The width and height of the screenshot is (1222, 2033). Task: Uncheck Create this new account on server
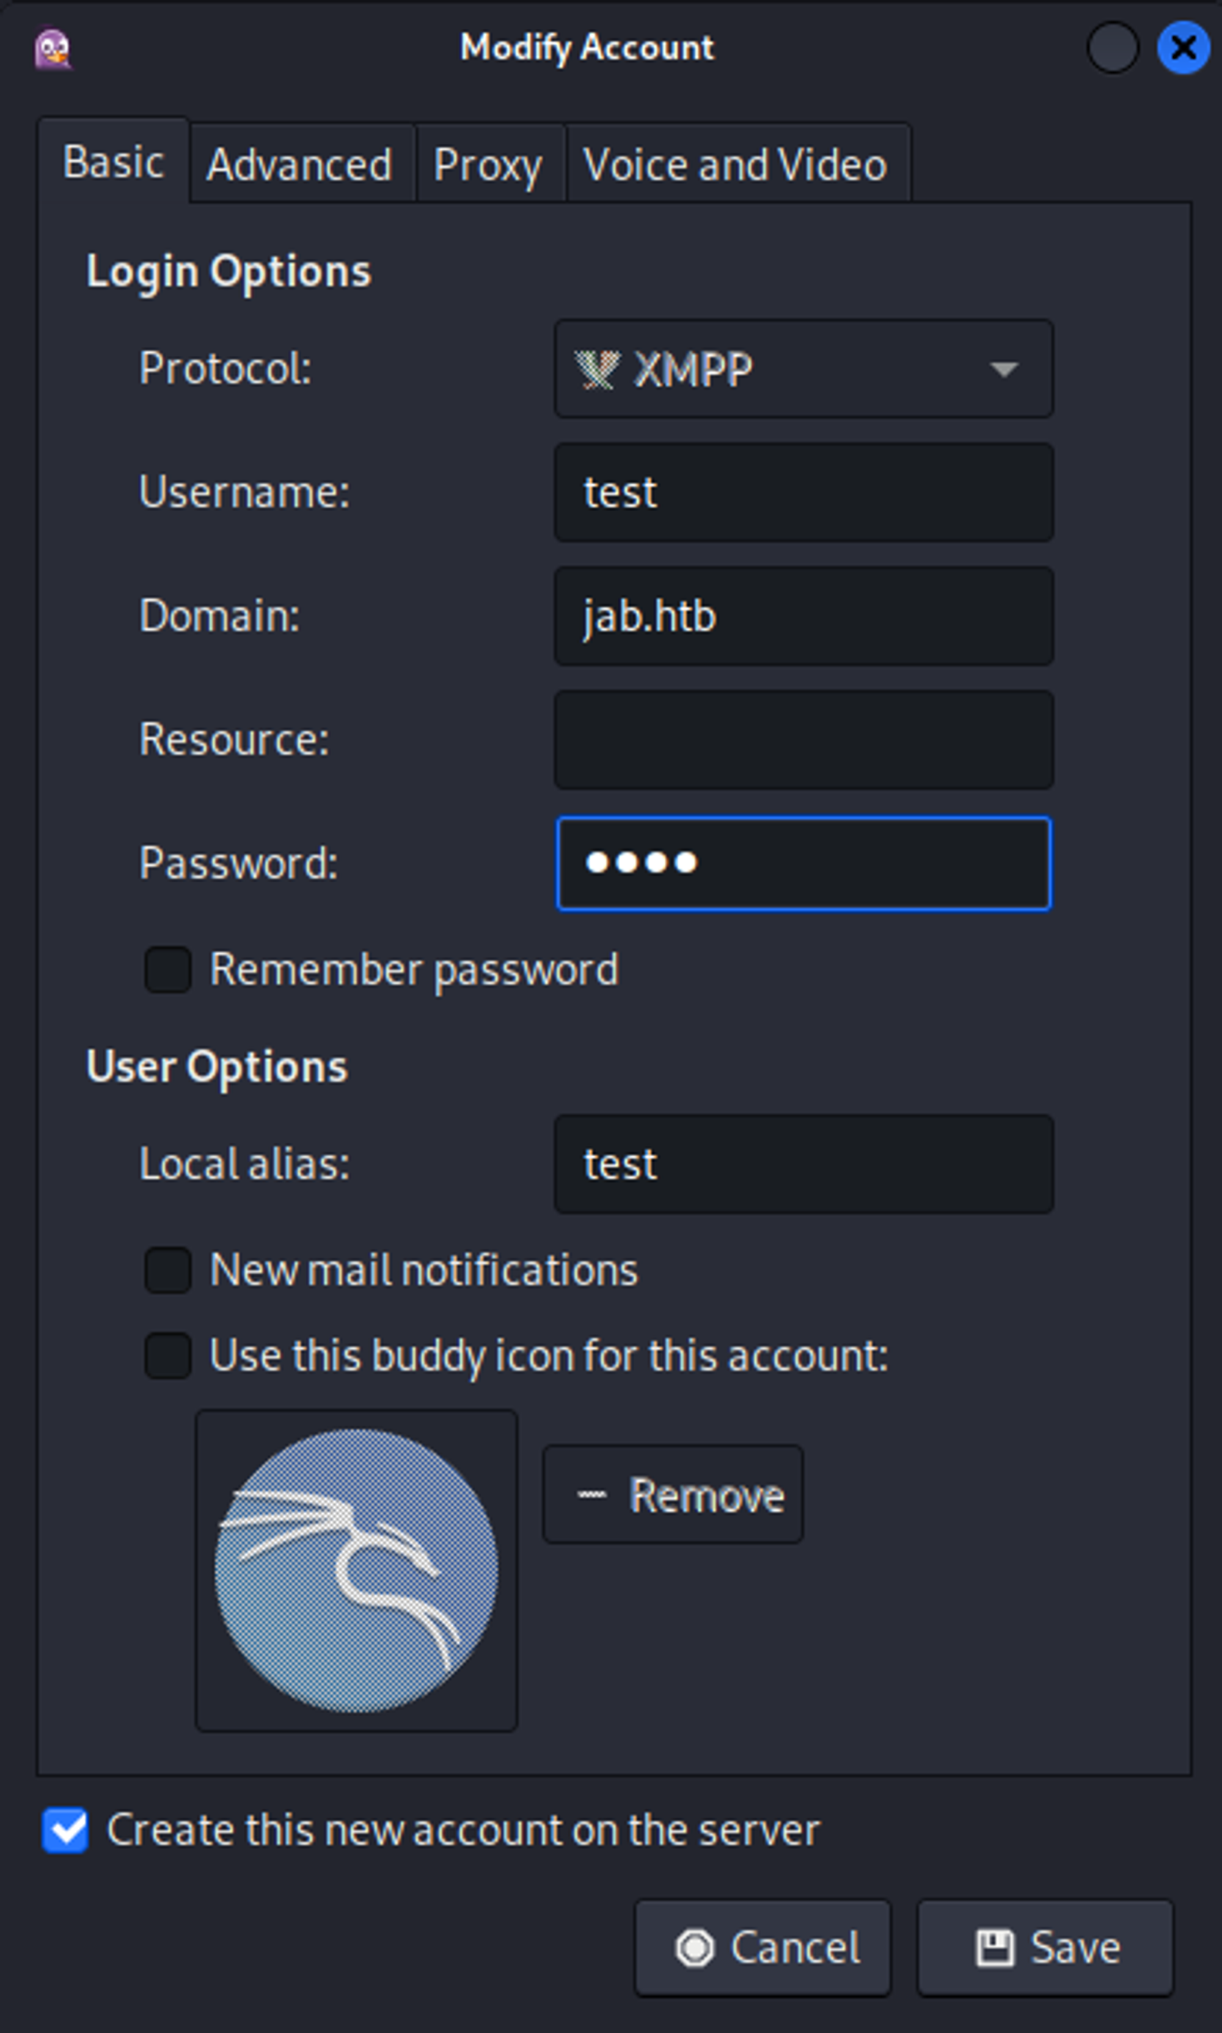(66, 1829)
